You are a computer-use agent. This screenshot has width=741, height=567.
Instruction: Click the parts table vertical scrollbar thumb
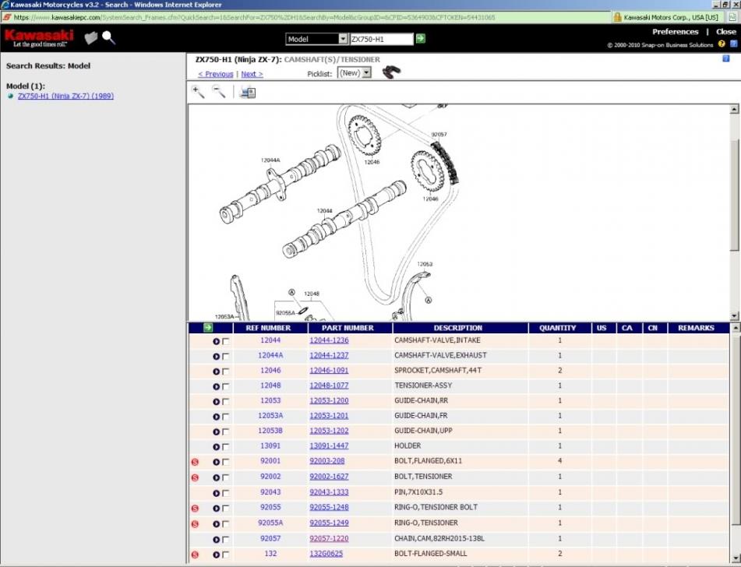point(735,430)
